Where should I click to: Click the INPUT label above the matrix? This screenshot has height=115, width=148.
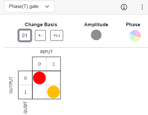46,52
